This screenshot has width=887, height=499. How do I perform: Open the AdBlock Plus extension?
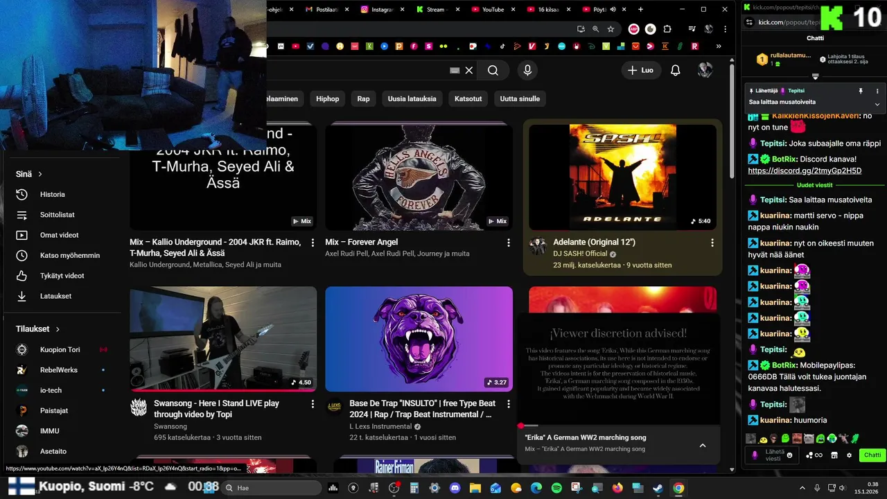click(633, 29)
